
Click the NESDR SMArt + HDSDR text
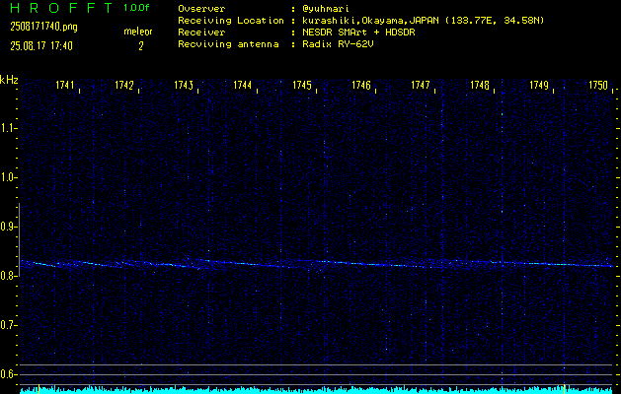click(x=358, y=33)
